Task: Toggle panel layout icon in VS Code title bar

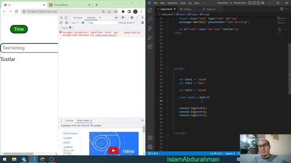Action: (x=254, y=3)
